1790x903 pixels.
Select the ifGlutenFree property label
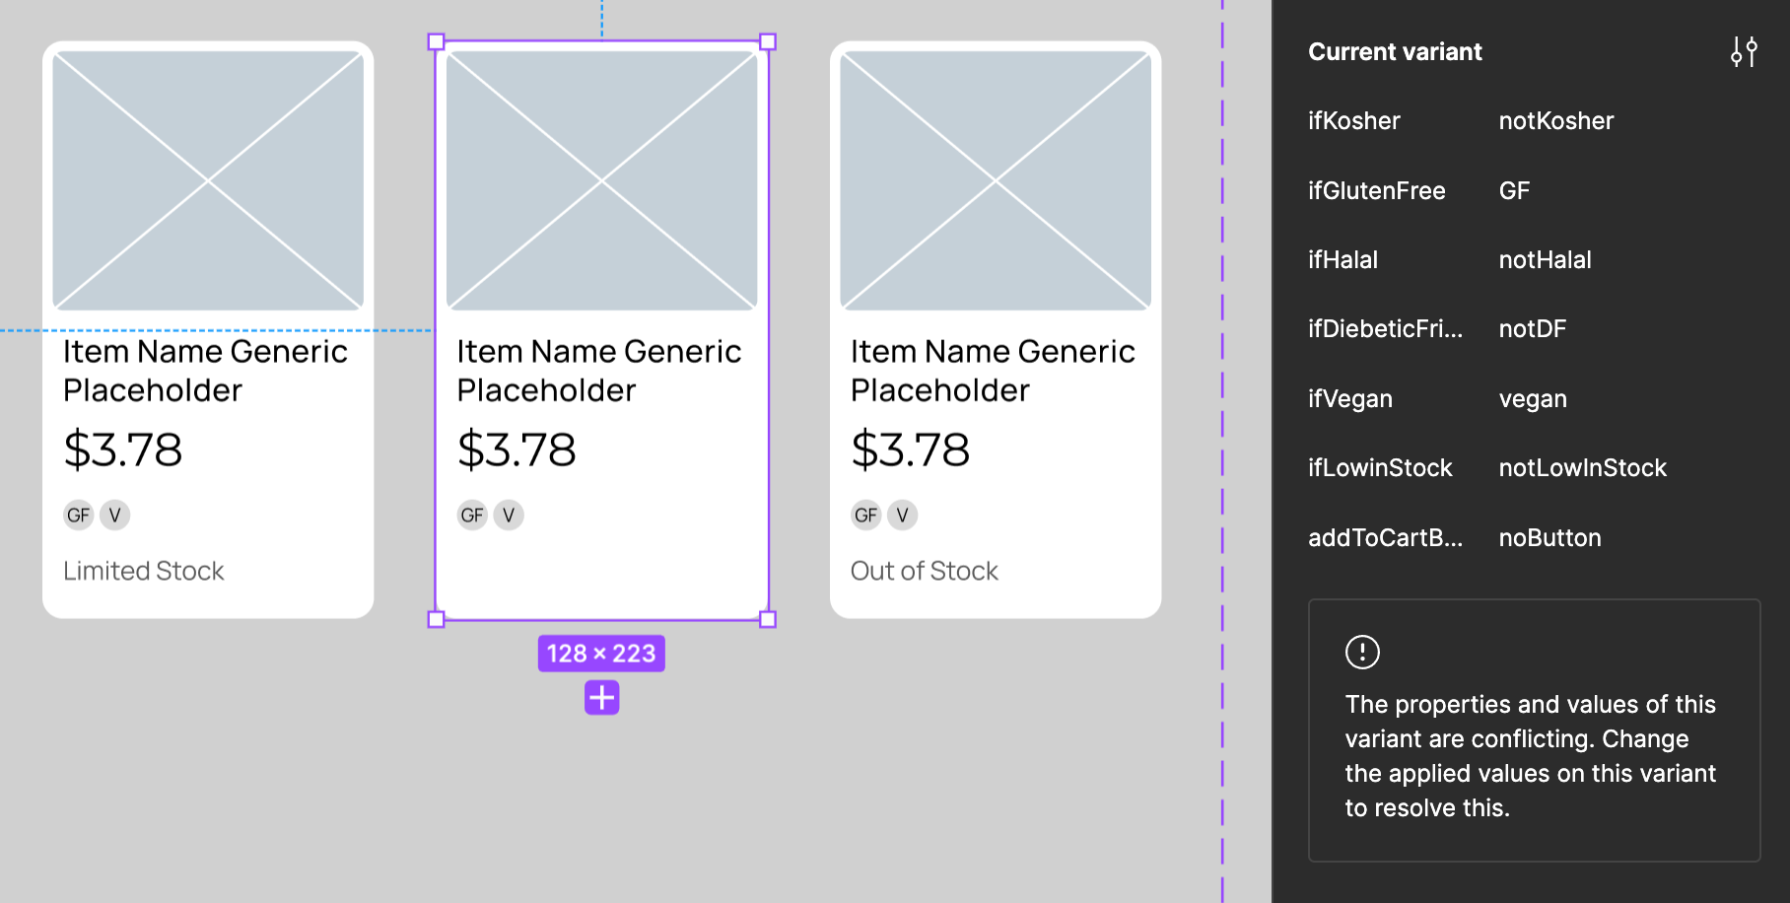[1376, 190]
